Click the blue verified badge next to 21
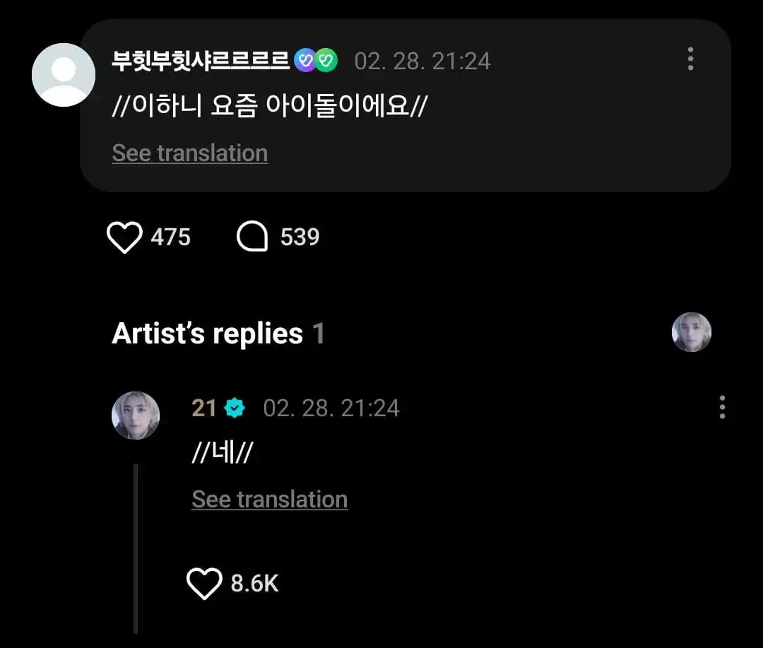 [235, 408]
